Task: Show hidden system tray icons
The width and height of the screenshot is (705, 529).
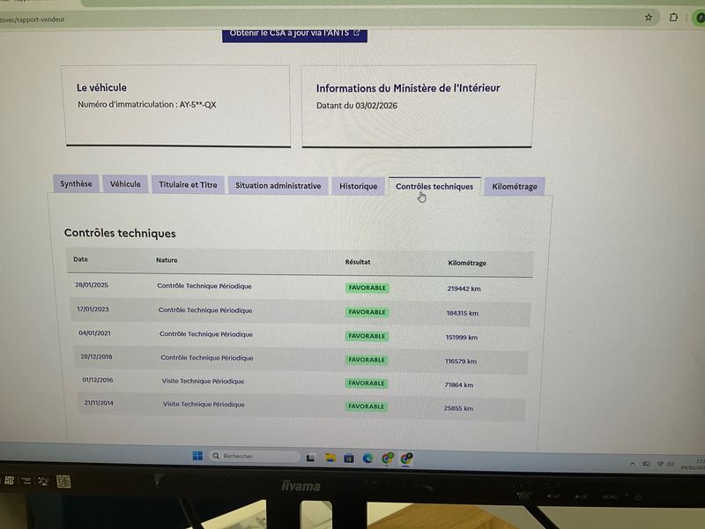Action: click(x=632, y=463)
